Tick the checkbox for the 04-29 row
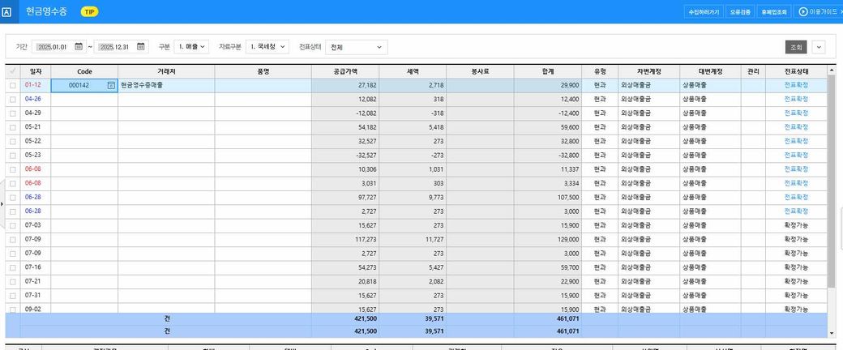 pos(12,113)
